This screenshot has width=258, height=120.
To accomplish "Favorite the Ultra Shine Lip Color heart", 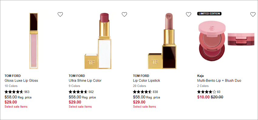I will pos(124,15).
